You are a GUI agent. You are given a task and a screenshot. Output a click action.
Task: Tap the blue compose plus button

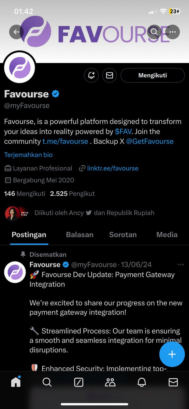tap(172, 354)
